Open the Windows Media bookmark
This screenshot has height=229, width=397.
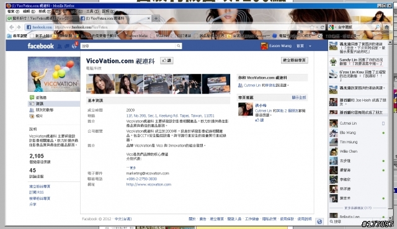136,36
